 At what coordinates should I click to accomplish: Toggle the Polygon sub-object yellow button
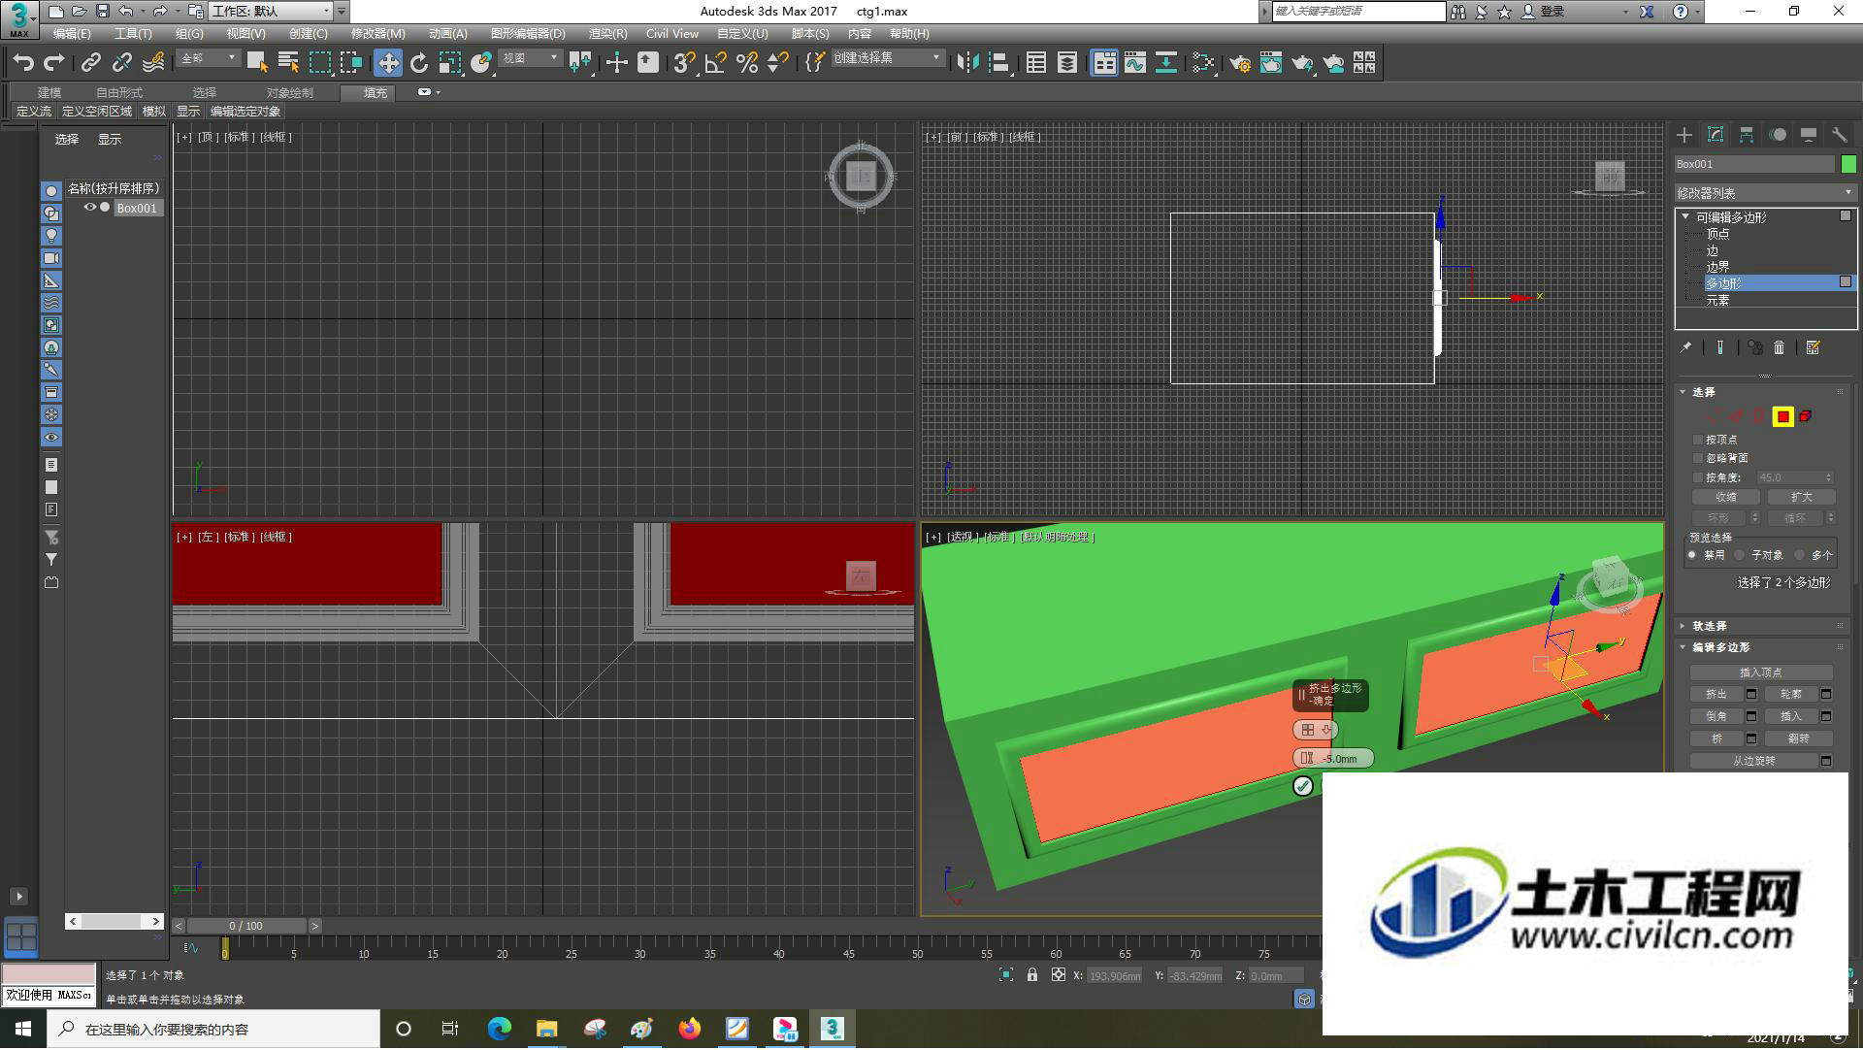[x=1782, y=416]
